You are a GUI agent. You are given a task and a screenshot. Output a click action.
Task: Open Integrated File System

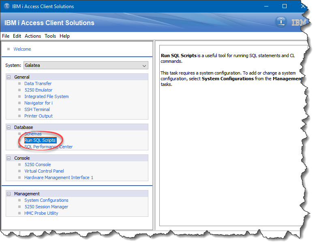click(x=47, y=96)
